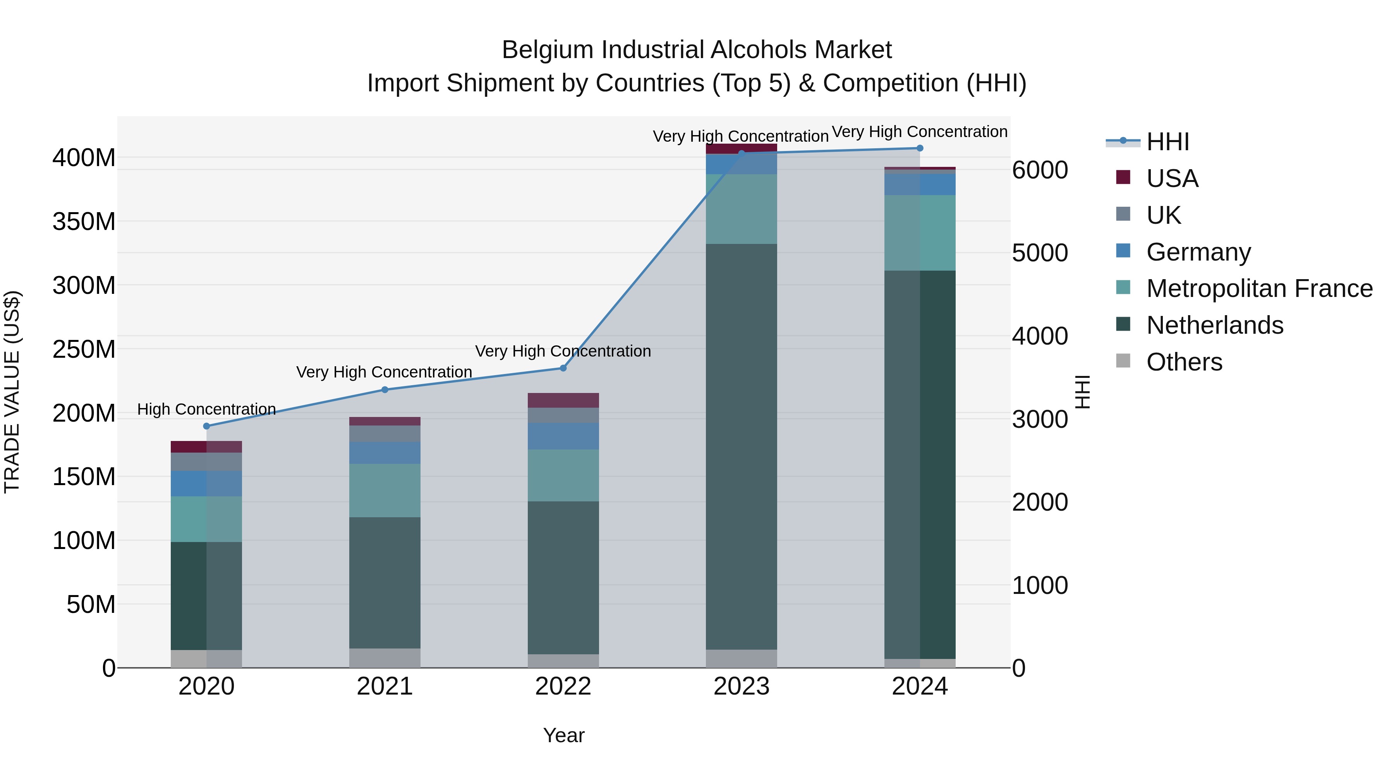1394x784 pixels.
Task: Click the 2022 x-axis label
Action: point(563,686)
